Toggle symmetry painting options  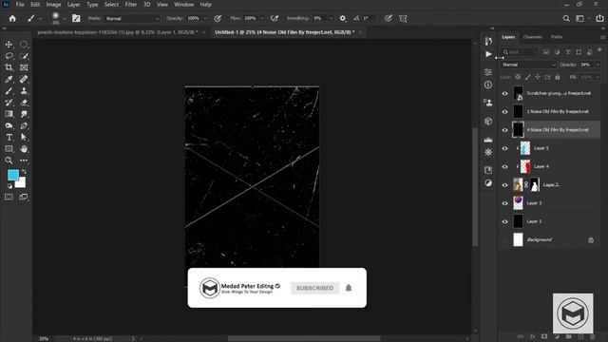[x=403, y=18]
